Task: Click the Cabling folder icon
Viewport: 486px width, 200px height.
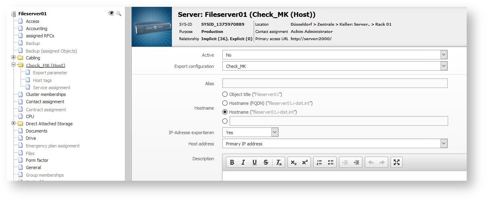Action: pyautogui.click(x=20, y=58)
